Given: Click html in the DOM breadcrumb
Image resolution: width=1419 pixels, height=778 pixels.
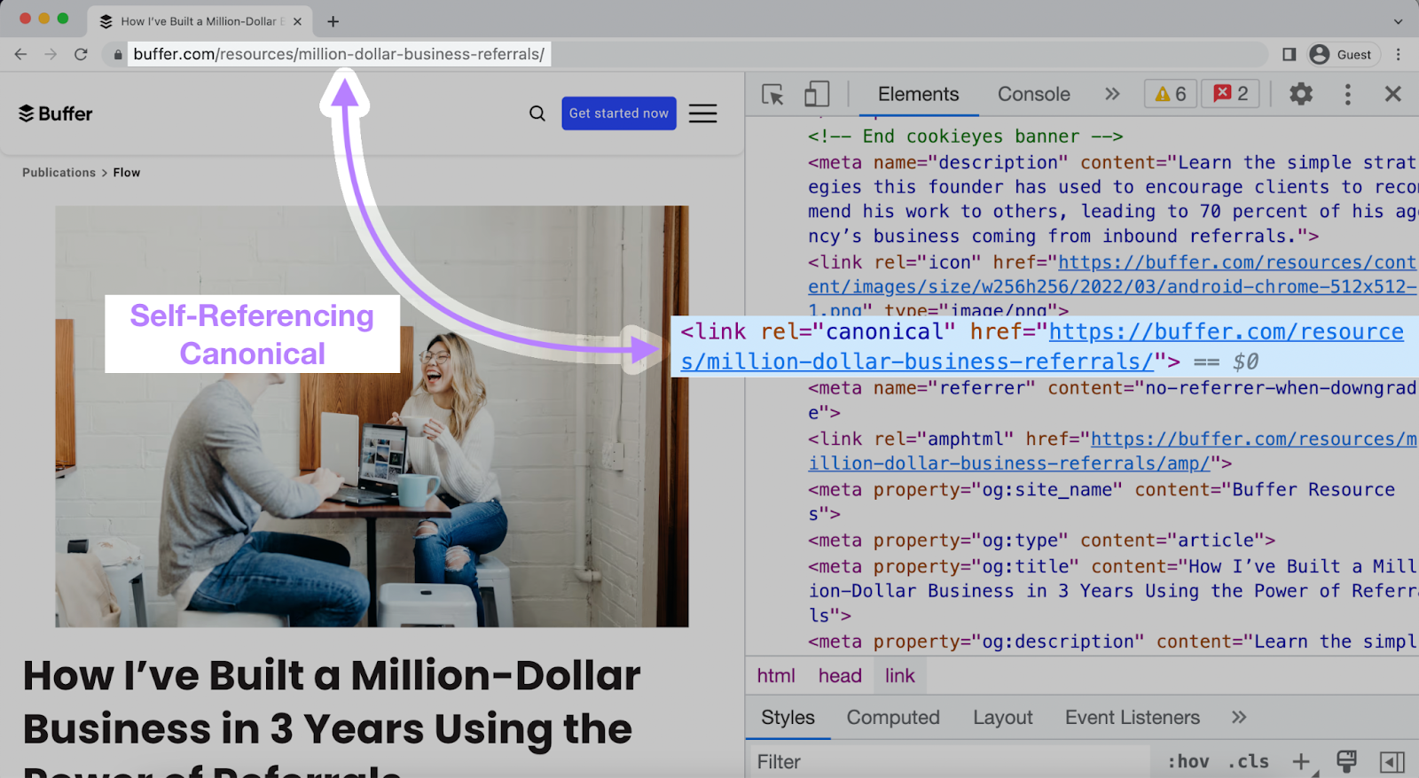Looking at the screenshot, I should point(776,676).
